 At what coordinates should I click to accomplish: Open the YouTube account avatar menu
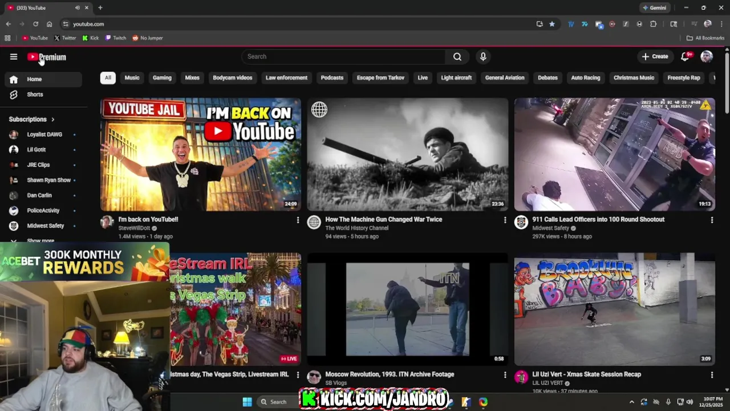pyautogui.click(x=707, y=57)
